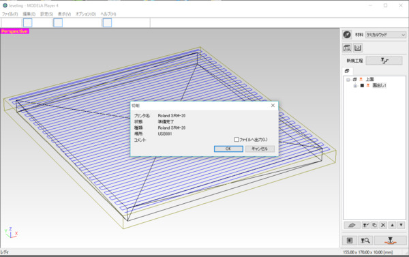Click the コメント label in dialog
Viewport: 409px width, 257px height.
coord(140,140)
